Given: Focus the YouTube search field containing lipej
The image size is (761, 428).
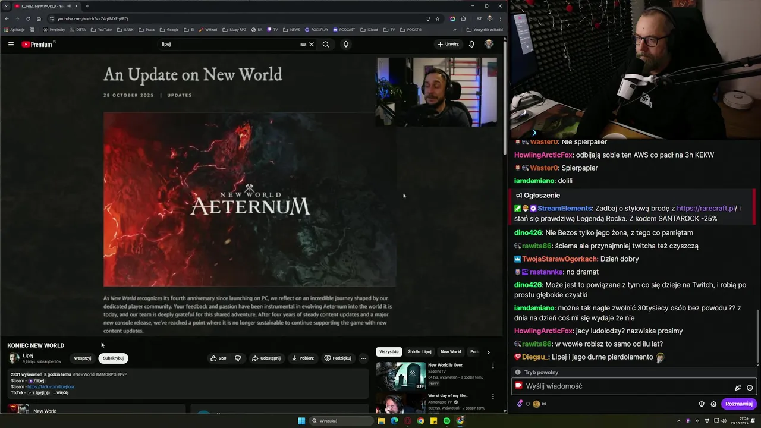Looking at the screenshot, I should pyautogui.click(x=229, y=44).
